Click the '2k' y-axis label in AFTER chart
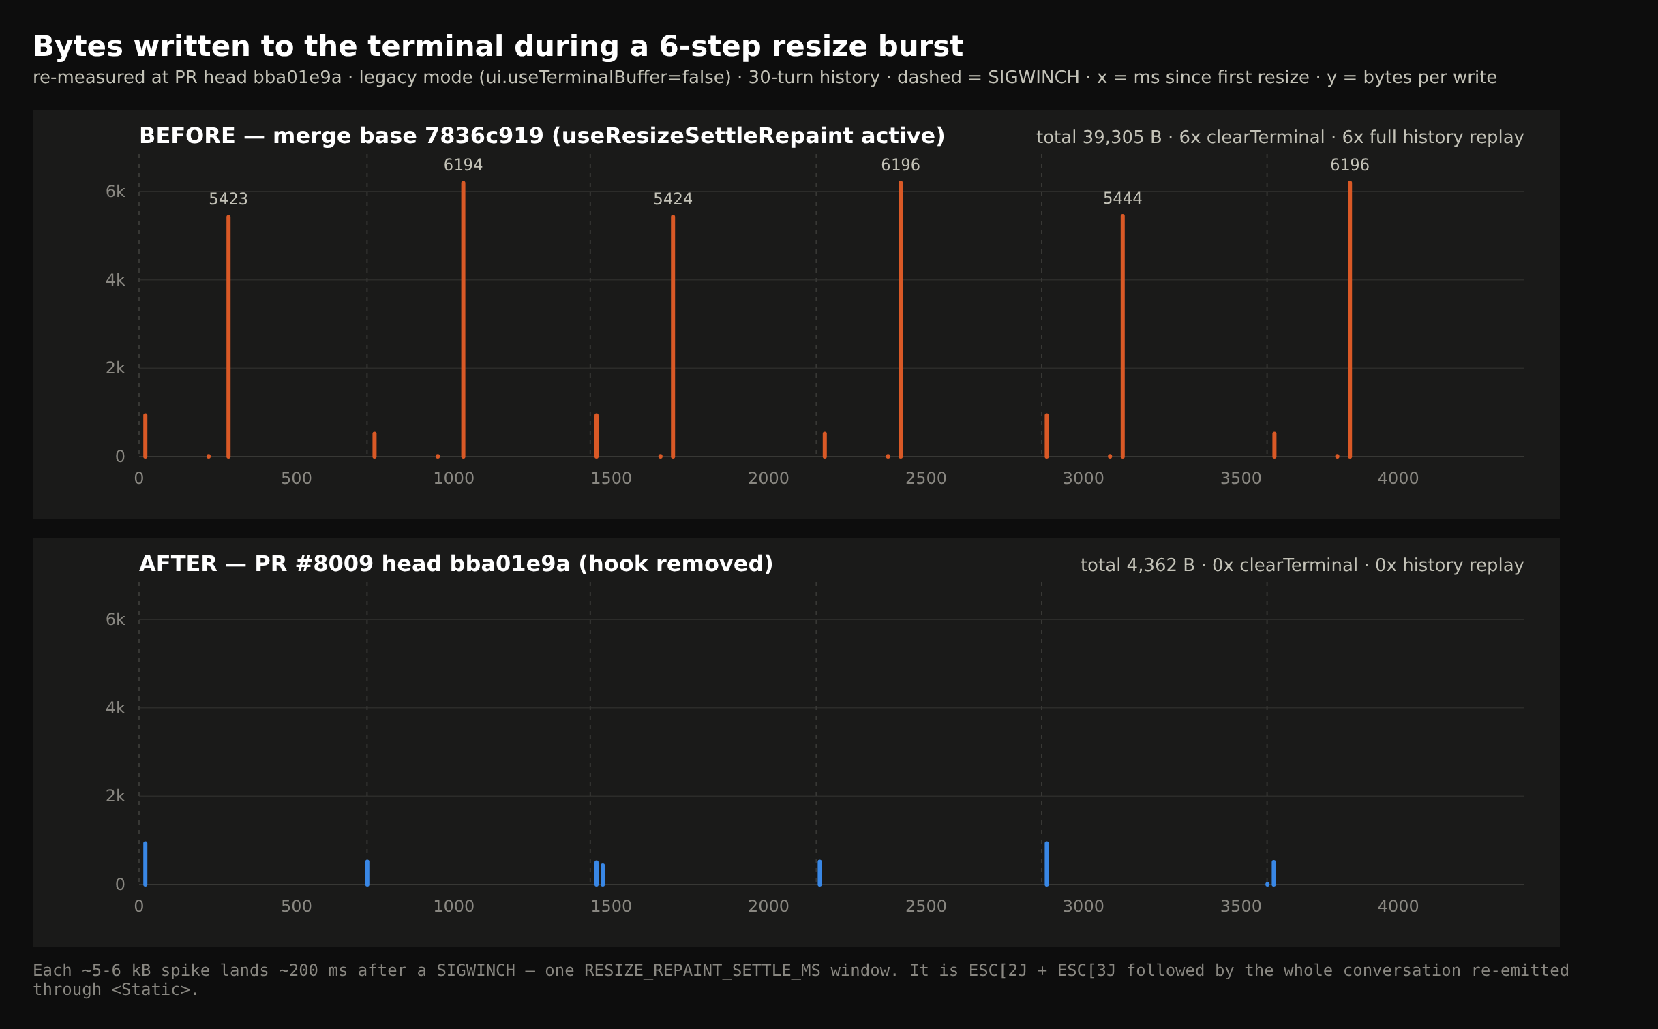 (115, 797)
